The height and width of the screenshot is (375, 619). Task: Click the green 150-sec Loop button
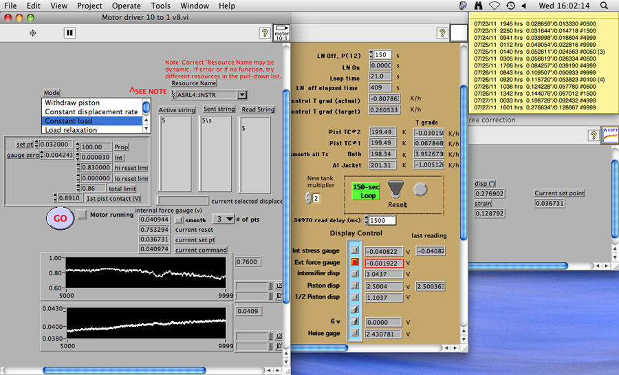click(366, 191)
